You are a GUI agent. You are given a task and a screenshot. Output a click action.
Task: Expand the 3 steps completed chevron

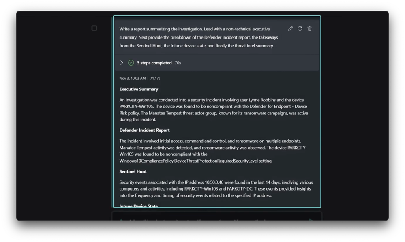point(122,63)
